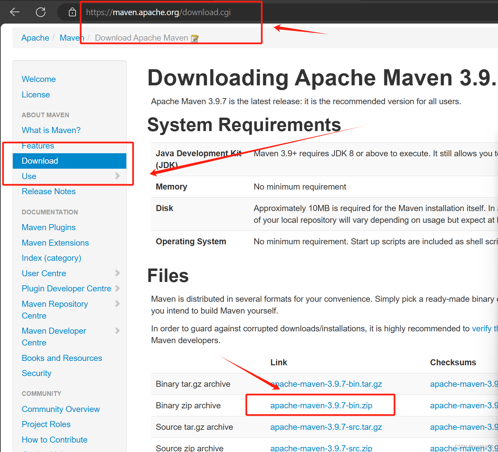Open checksum link for Source tar.gz archive
This screenshot has width=498, height=452.
pos(464,427)
